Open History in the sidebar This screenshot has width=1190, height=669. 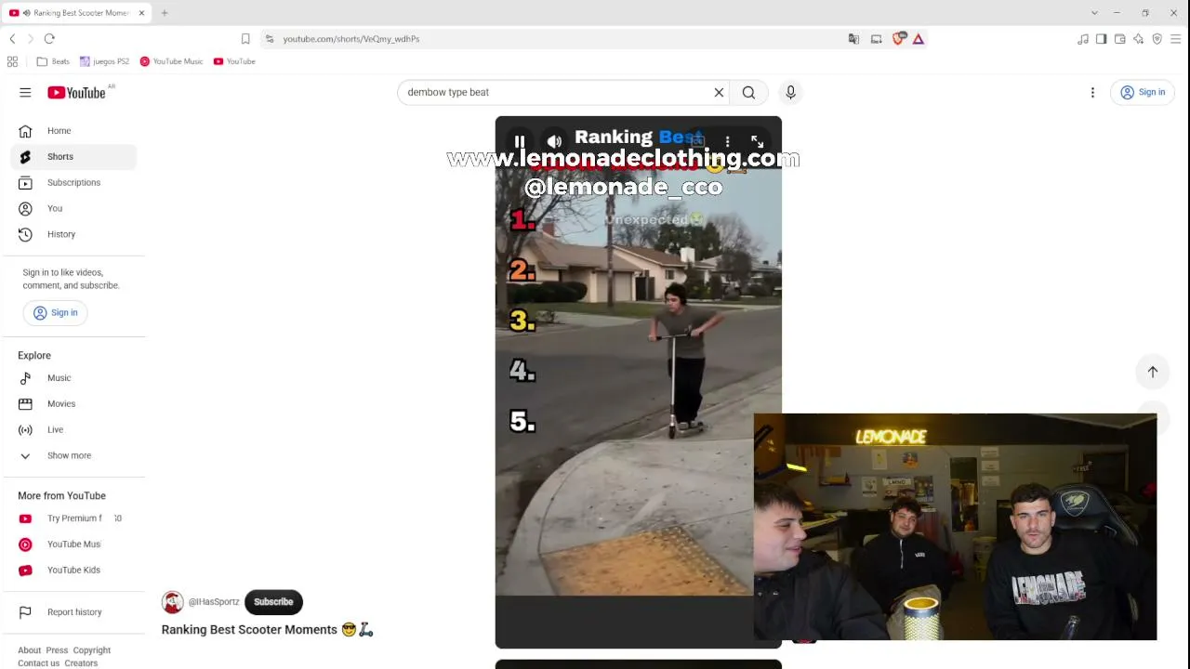coord(73,234)
